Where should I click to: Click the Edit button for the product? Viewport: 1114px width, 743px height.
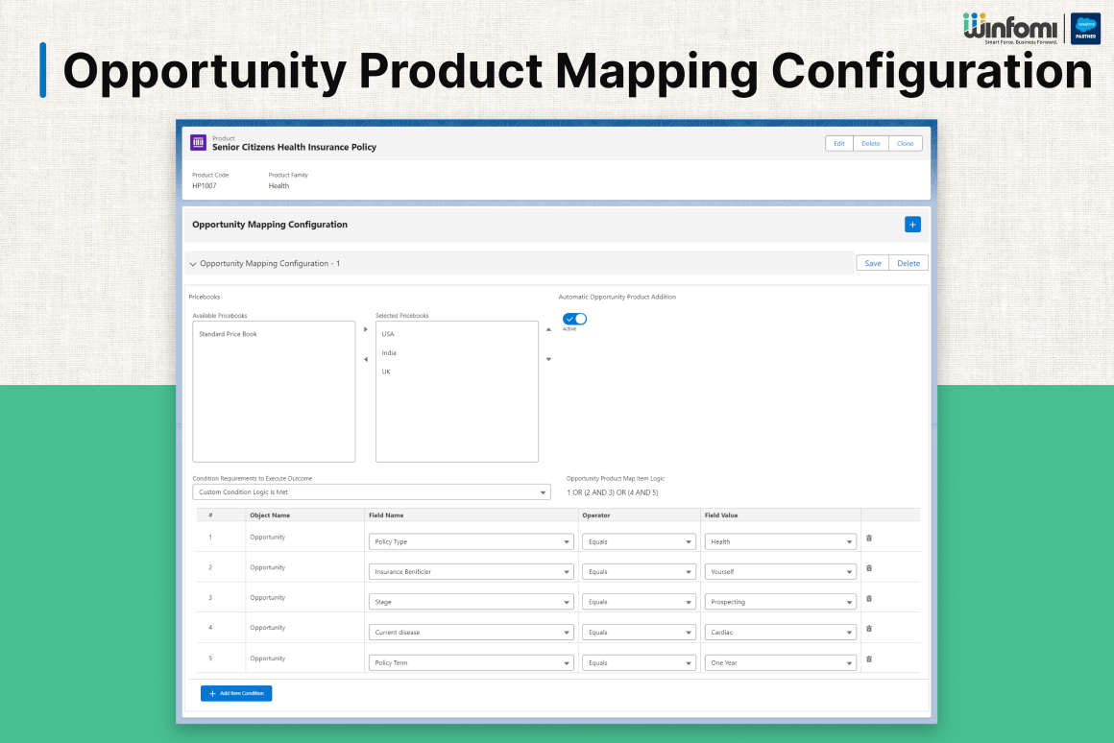(x=839, y=143)
